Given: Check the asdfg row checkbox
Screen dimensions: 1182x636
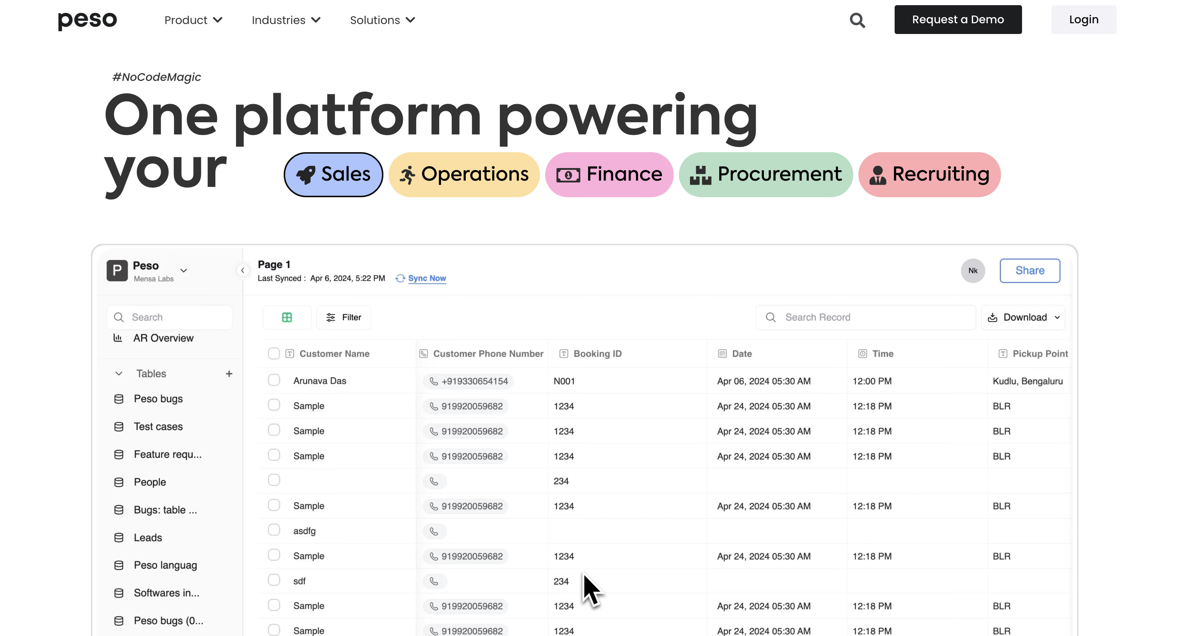Looking at the screenshot, I should 274,530.
